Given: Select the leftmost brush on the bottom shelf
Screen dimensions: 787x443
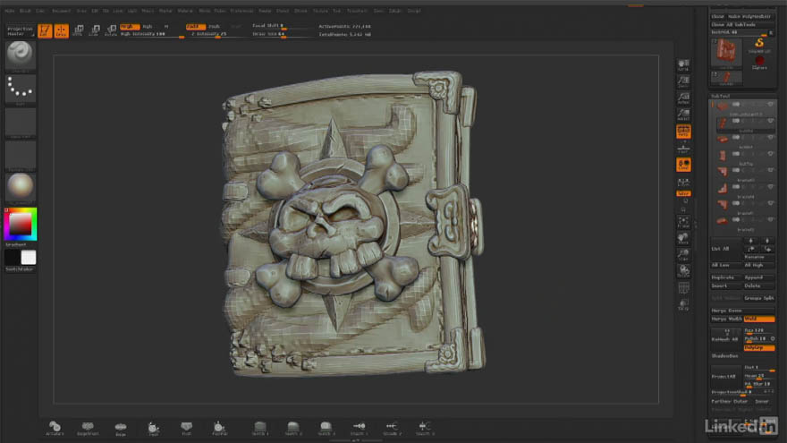Looking at the screenshot, I should click(55, 428).
